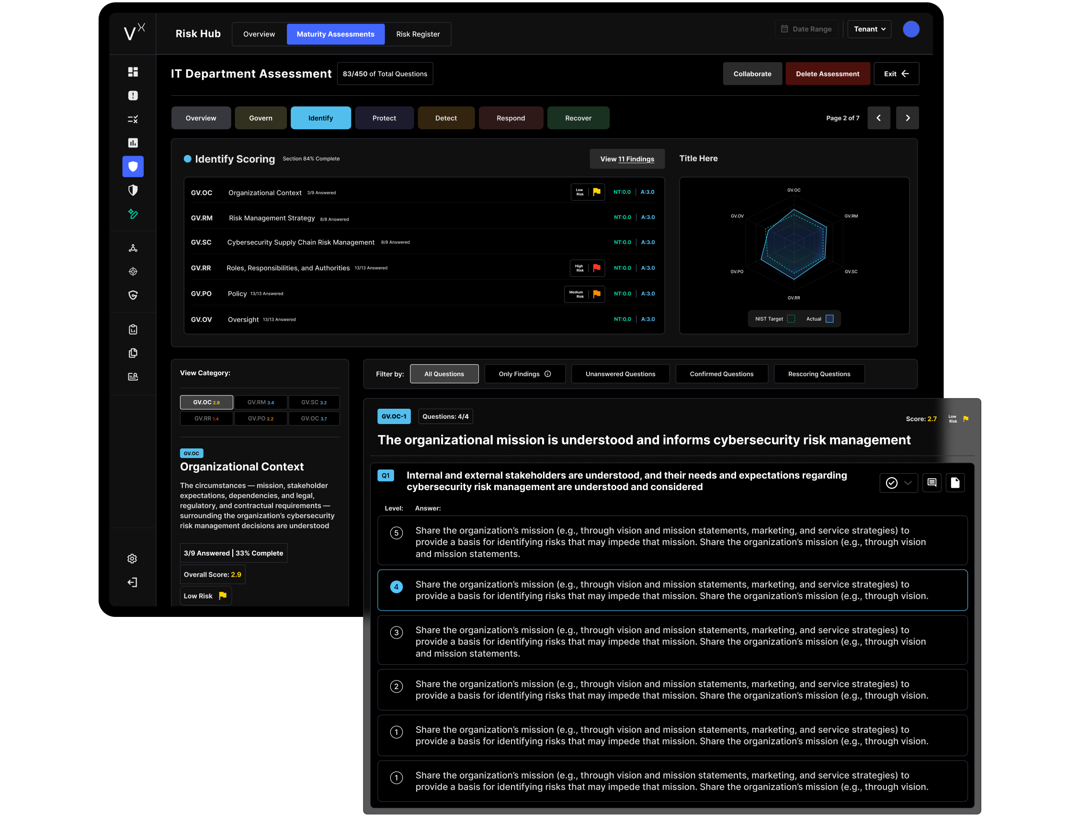Go to next page arrow
Image resolution: width=1090 pixels, height=827 pixels.
[907, 118]
